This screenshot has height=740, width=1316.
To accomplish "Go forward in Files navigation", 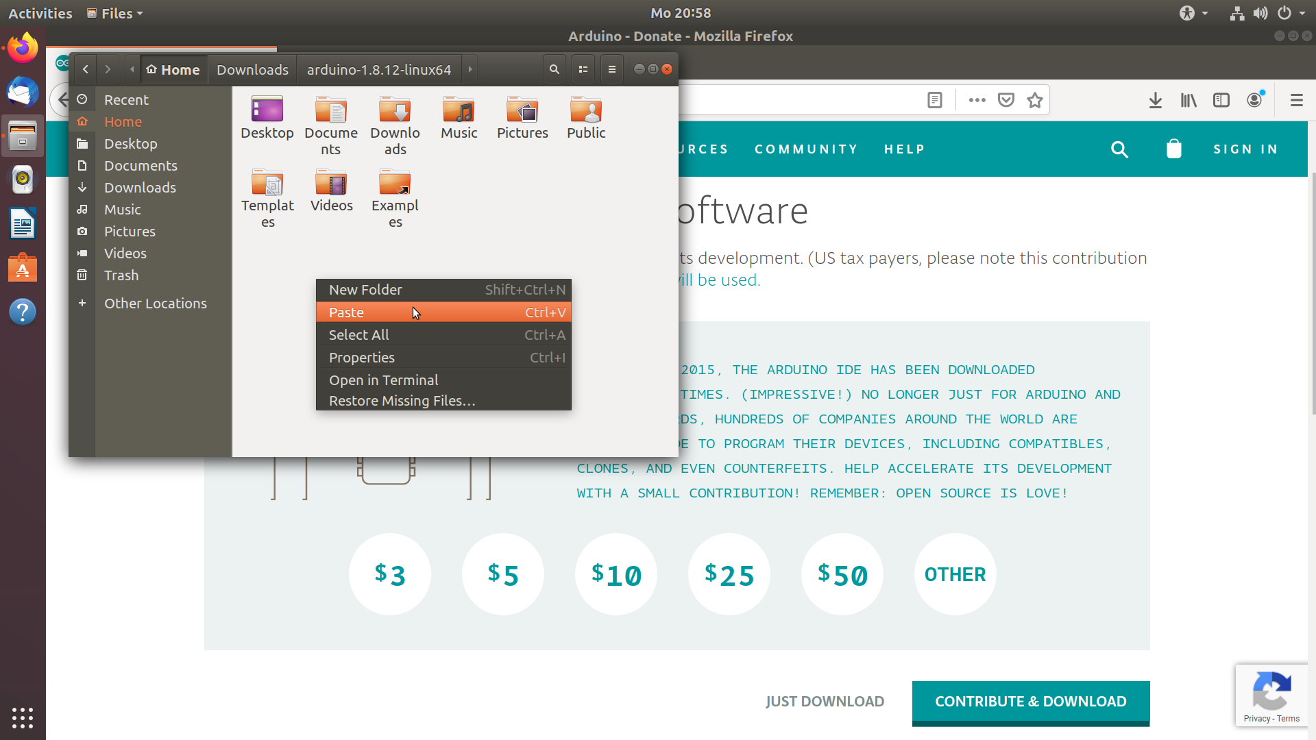I will 108,69.
